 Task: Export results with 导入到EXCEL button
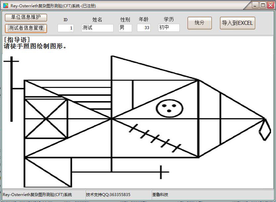click(x=237, y=23)
